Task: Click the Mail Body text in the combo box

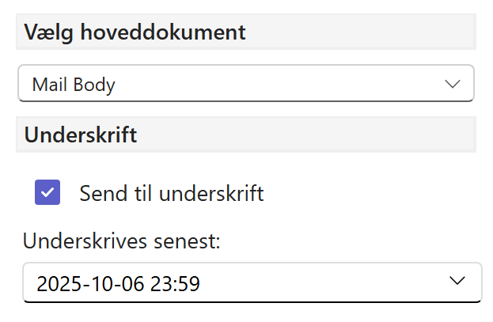Action: click(74, 85)
